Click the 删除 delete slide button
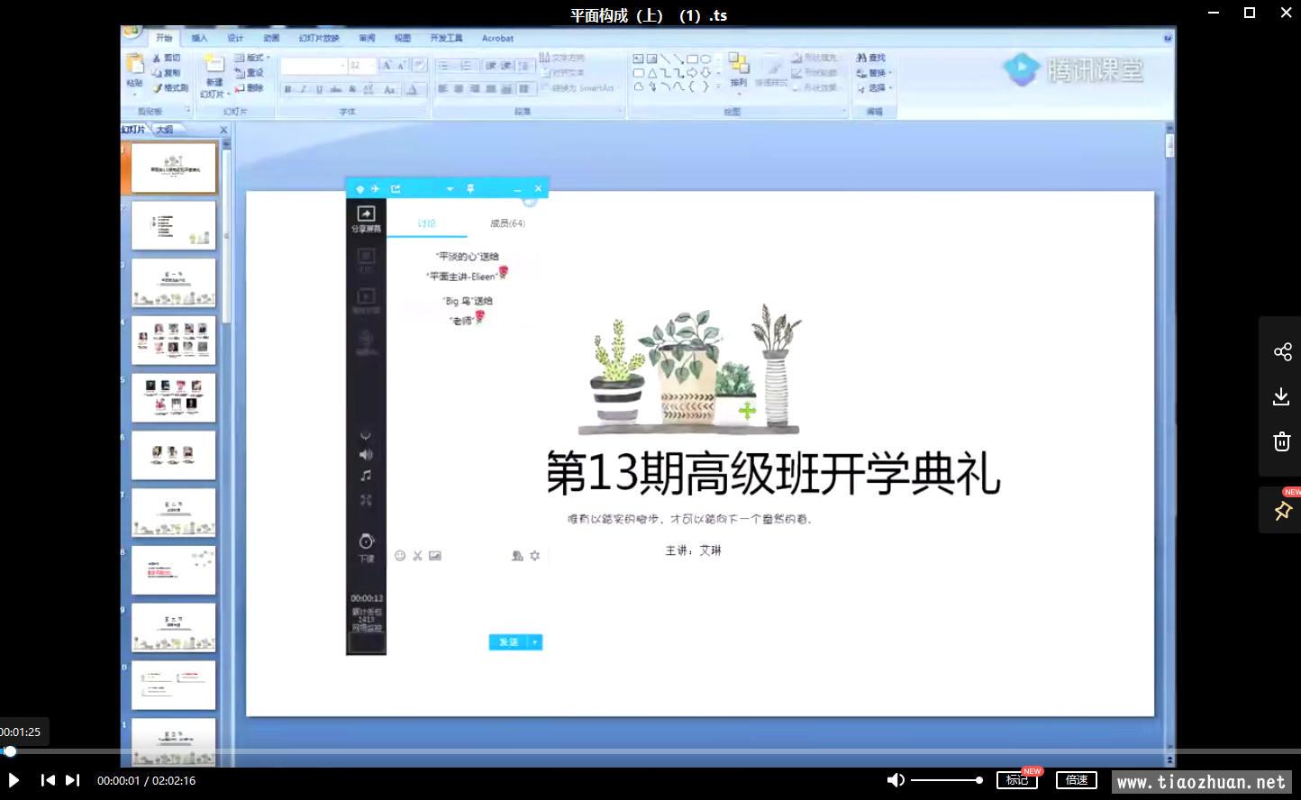This screenshot has height=800, width=1301. 250,88
